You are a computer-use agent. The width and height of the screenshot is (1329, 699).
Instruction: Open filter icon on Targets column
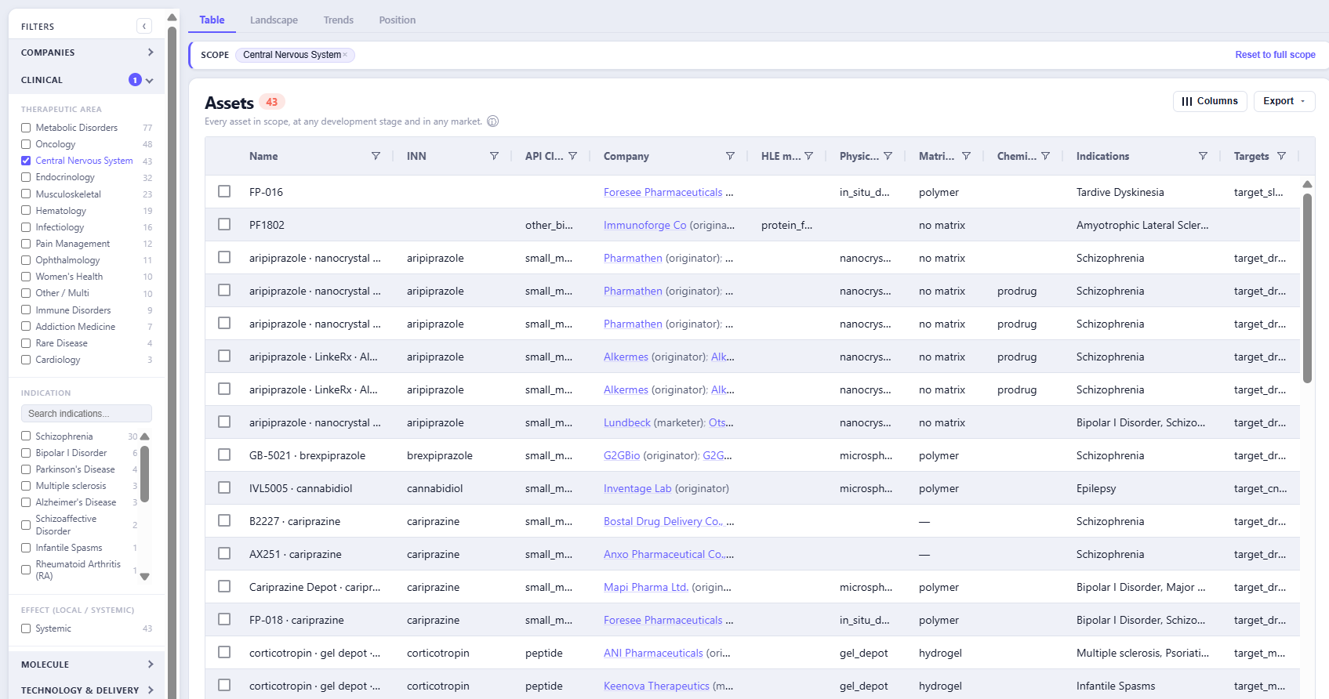coord(1282,156)
